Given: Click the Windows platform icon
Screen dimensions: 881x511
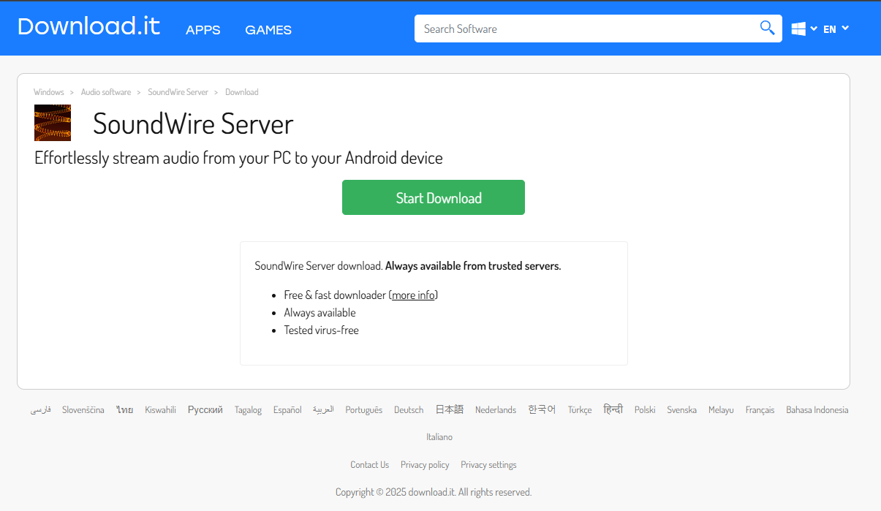Looking at the screenshot, I should pos(798,29).
